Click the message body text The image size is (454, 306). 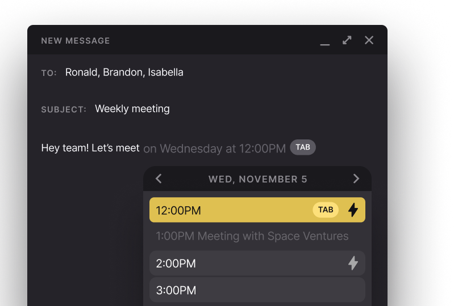click(90, 148)
